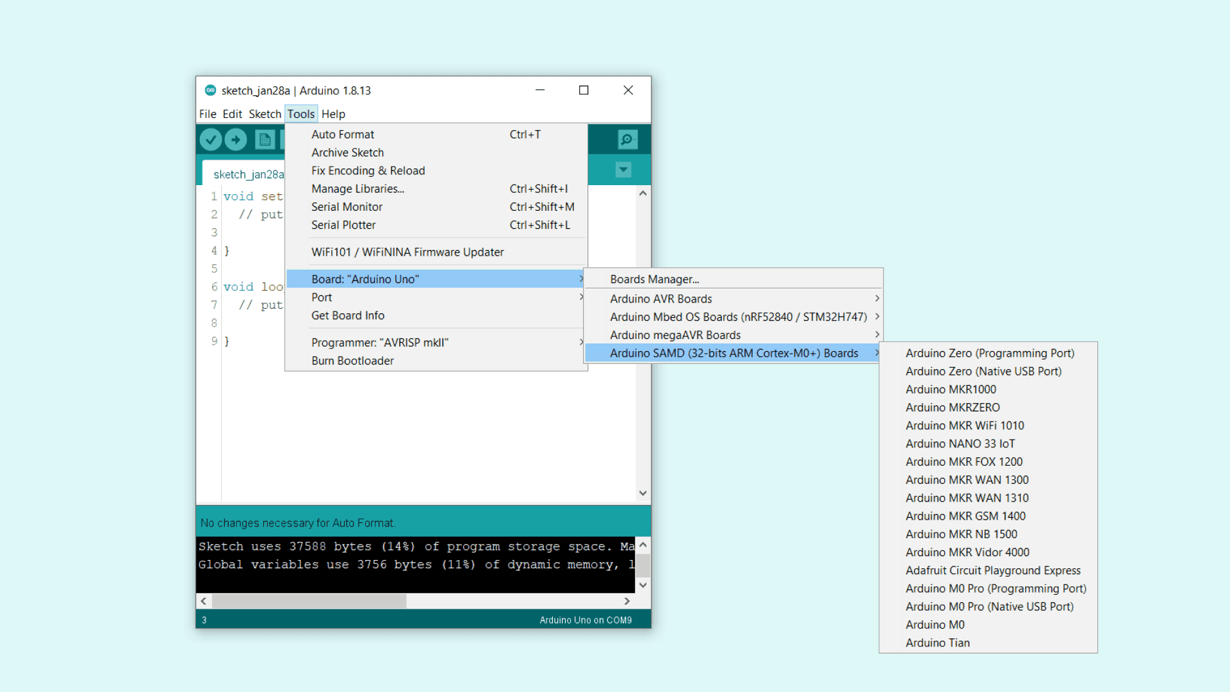The height and width of the screenshot is (692, 1230).
Task: Open the Sketch menu
Action: 265,114
